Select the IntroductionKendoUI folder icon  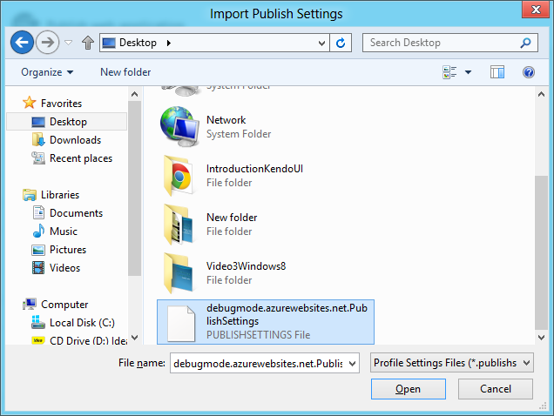coord(180,175)
